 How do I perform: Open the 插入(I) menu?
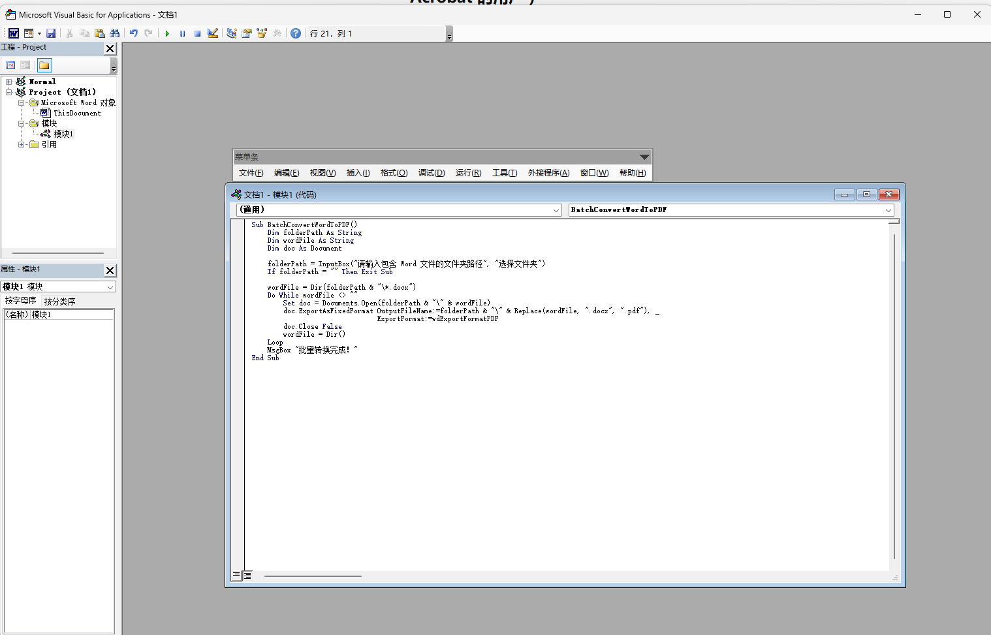(358, 173)
